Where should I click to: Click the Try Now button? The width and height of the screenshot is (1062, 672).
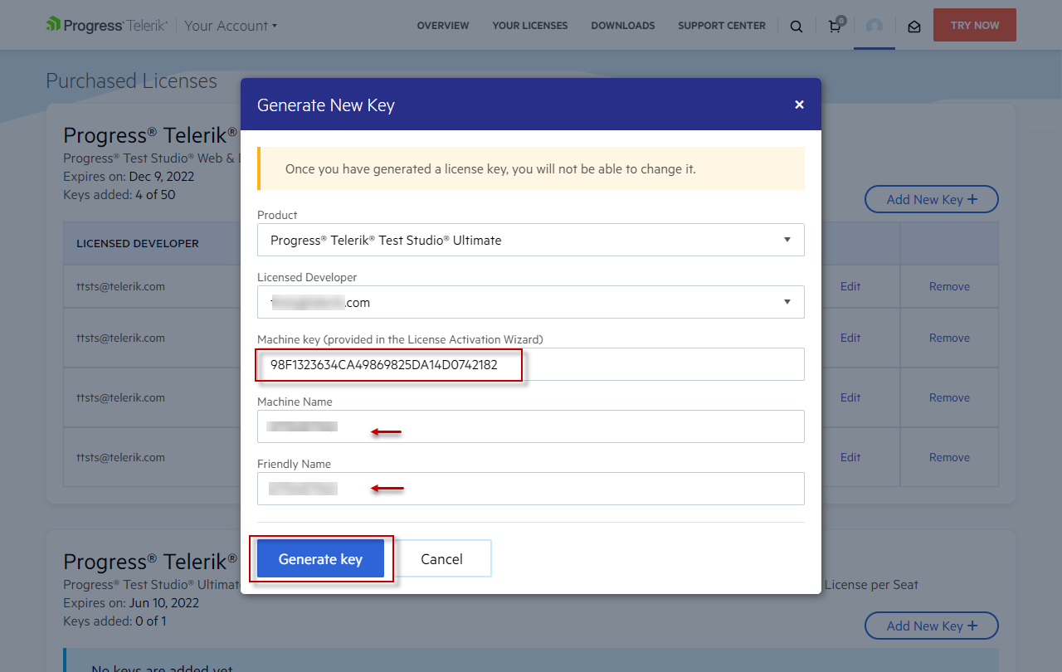[x=975, y=25]
